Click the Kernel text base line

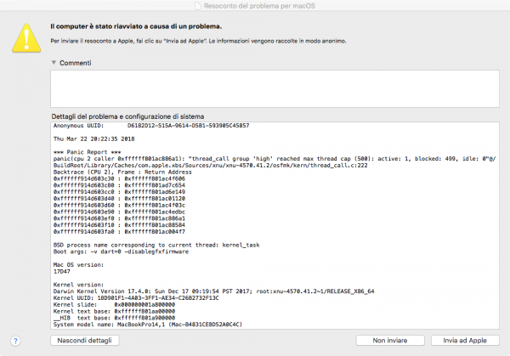[114, 311]
